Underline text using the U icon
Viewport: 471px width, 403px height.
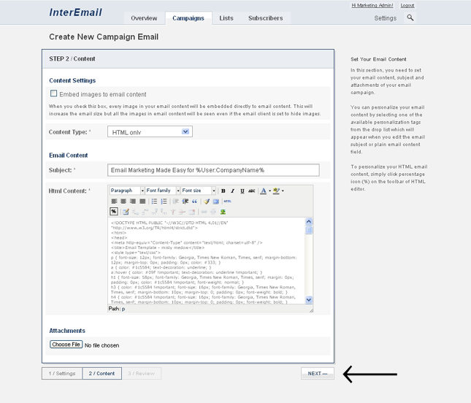pyautogui.click(x=242, y=191)
